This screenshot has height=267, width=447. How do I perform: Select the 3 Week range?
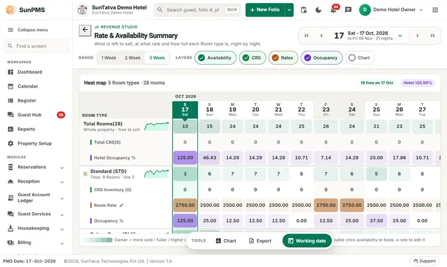pos(157,58)
